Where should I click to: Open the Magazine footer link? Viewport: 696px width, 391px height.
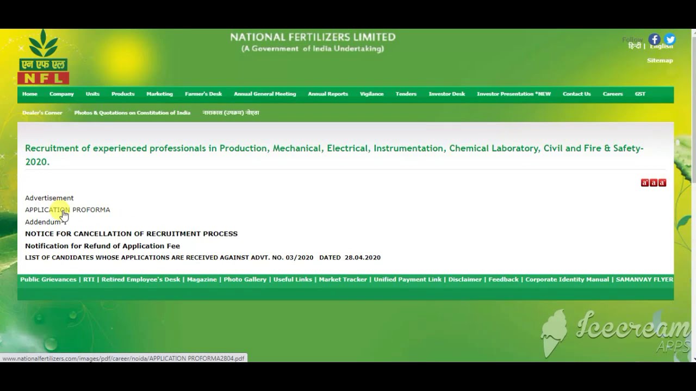[x=202, y=280]
